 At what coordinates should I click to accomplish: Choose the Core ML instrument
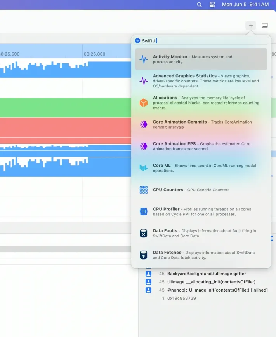coord(201,168)
